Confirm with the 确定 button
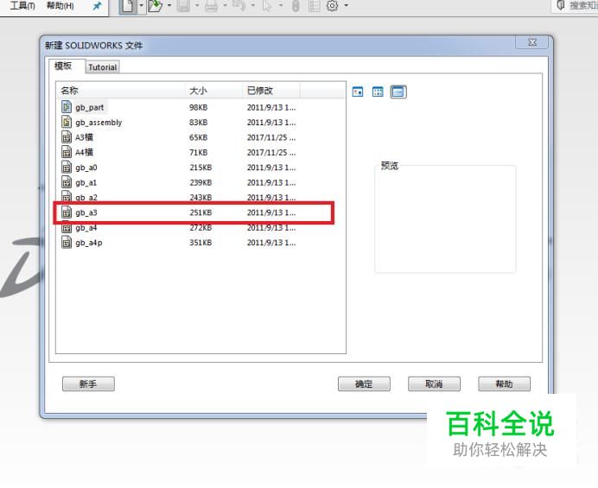This screenshot has height=488, width=598. [364, 383]
